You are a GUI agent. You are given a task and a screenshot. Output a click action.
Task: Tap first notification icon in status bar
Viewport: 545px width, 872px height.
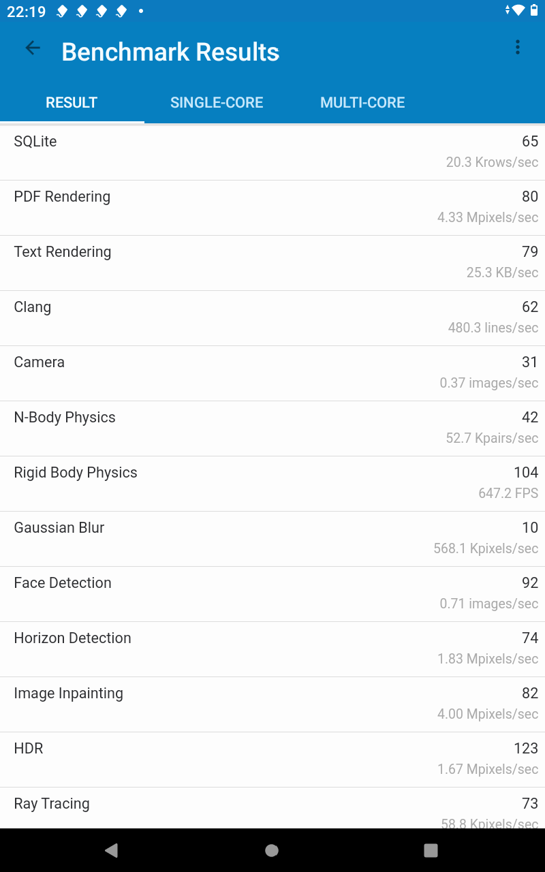coord(62,12)
